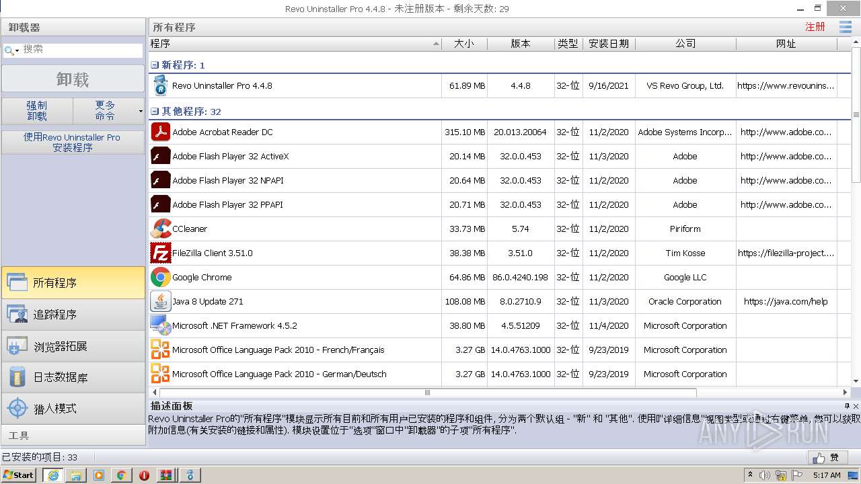Select the Piriform company cell
Image resolution: width=861 pixels, height=484 pixels.
pos(685,229)
